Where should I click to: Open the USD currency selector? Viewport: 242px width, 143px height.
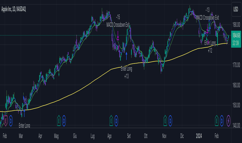237,9
